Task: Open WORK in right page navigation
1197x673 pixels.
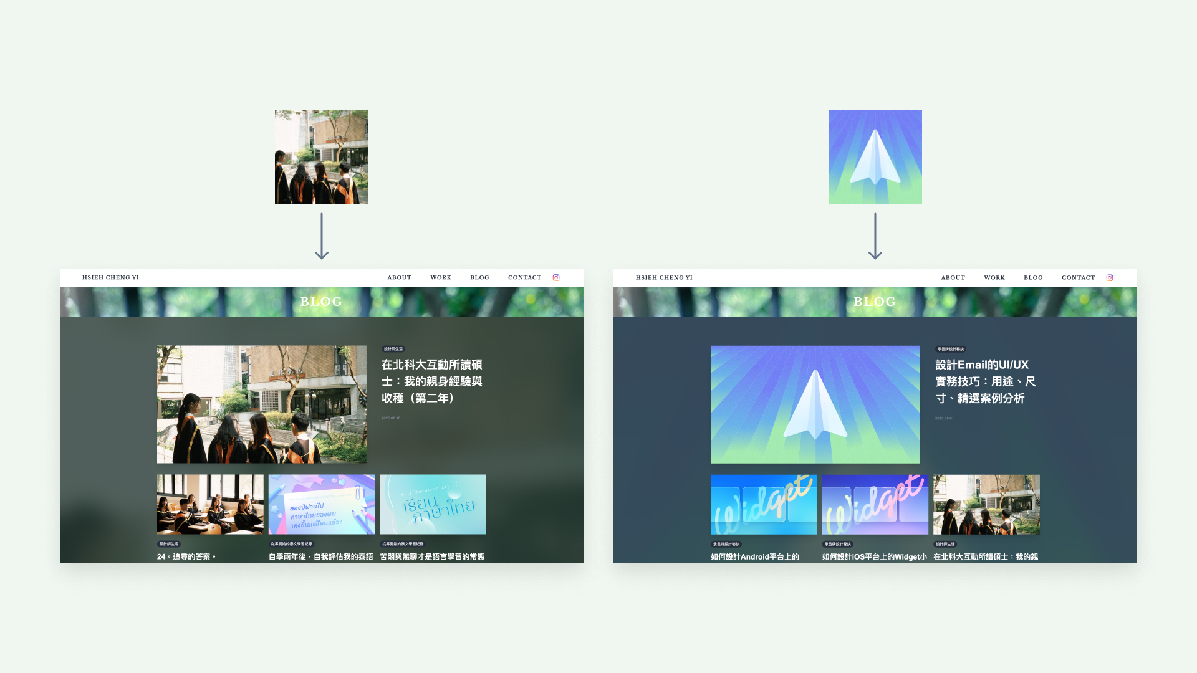Action: (x=994, y=278)
